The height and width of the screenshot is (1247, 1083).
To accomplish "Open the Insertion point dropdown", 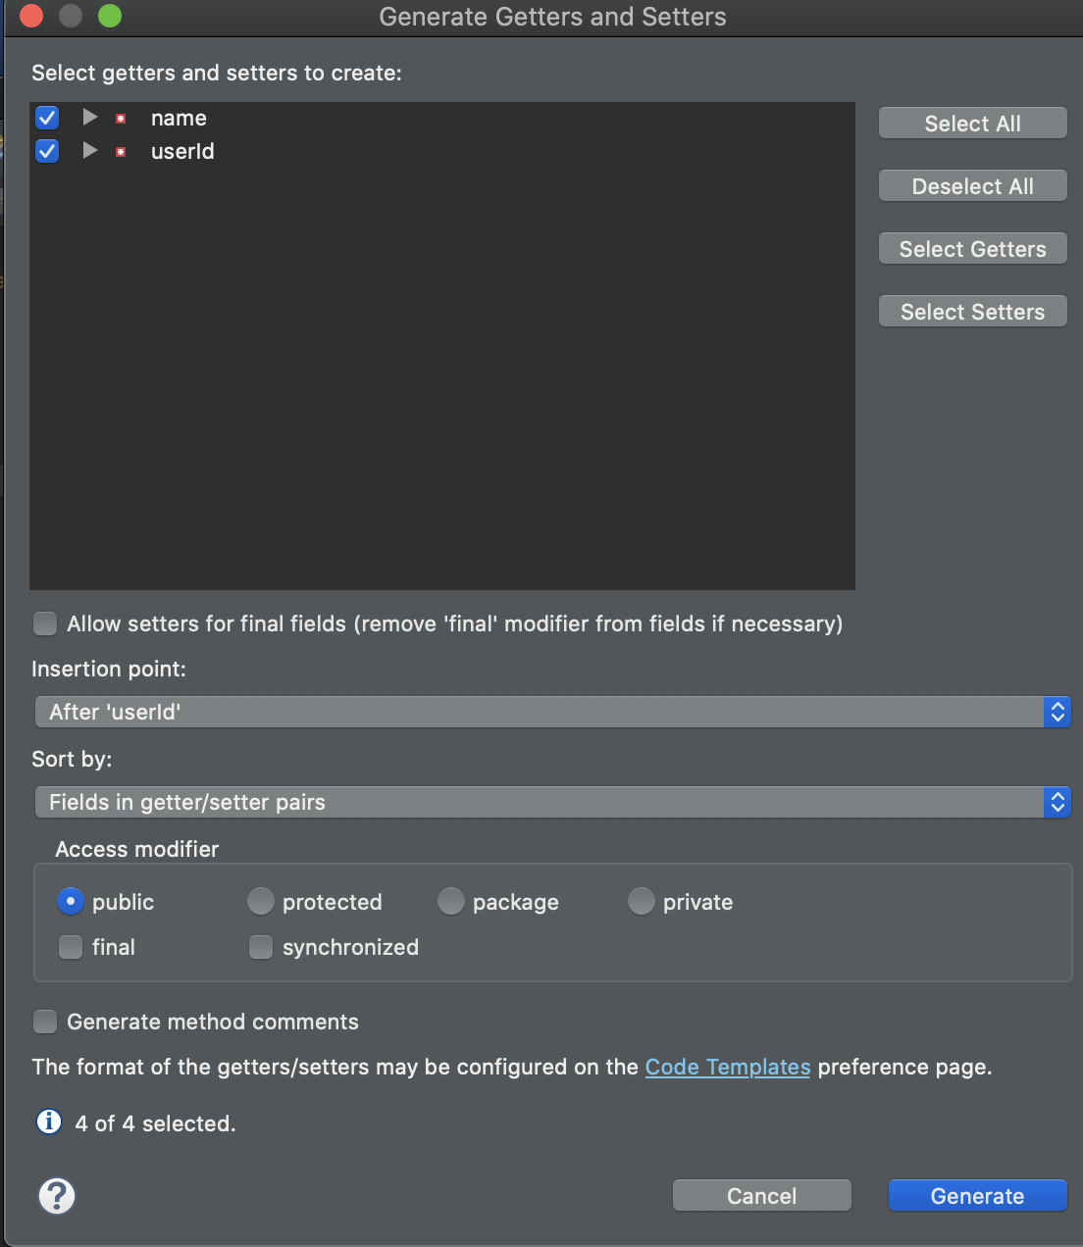I will pyautogui.click(x=552, y=712).
